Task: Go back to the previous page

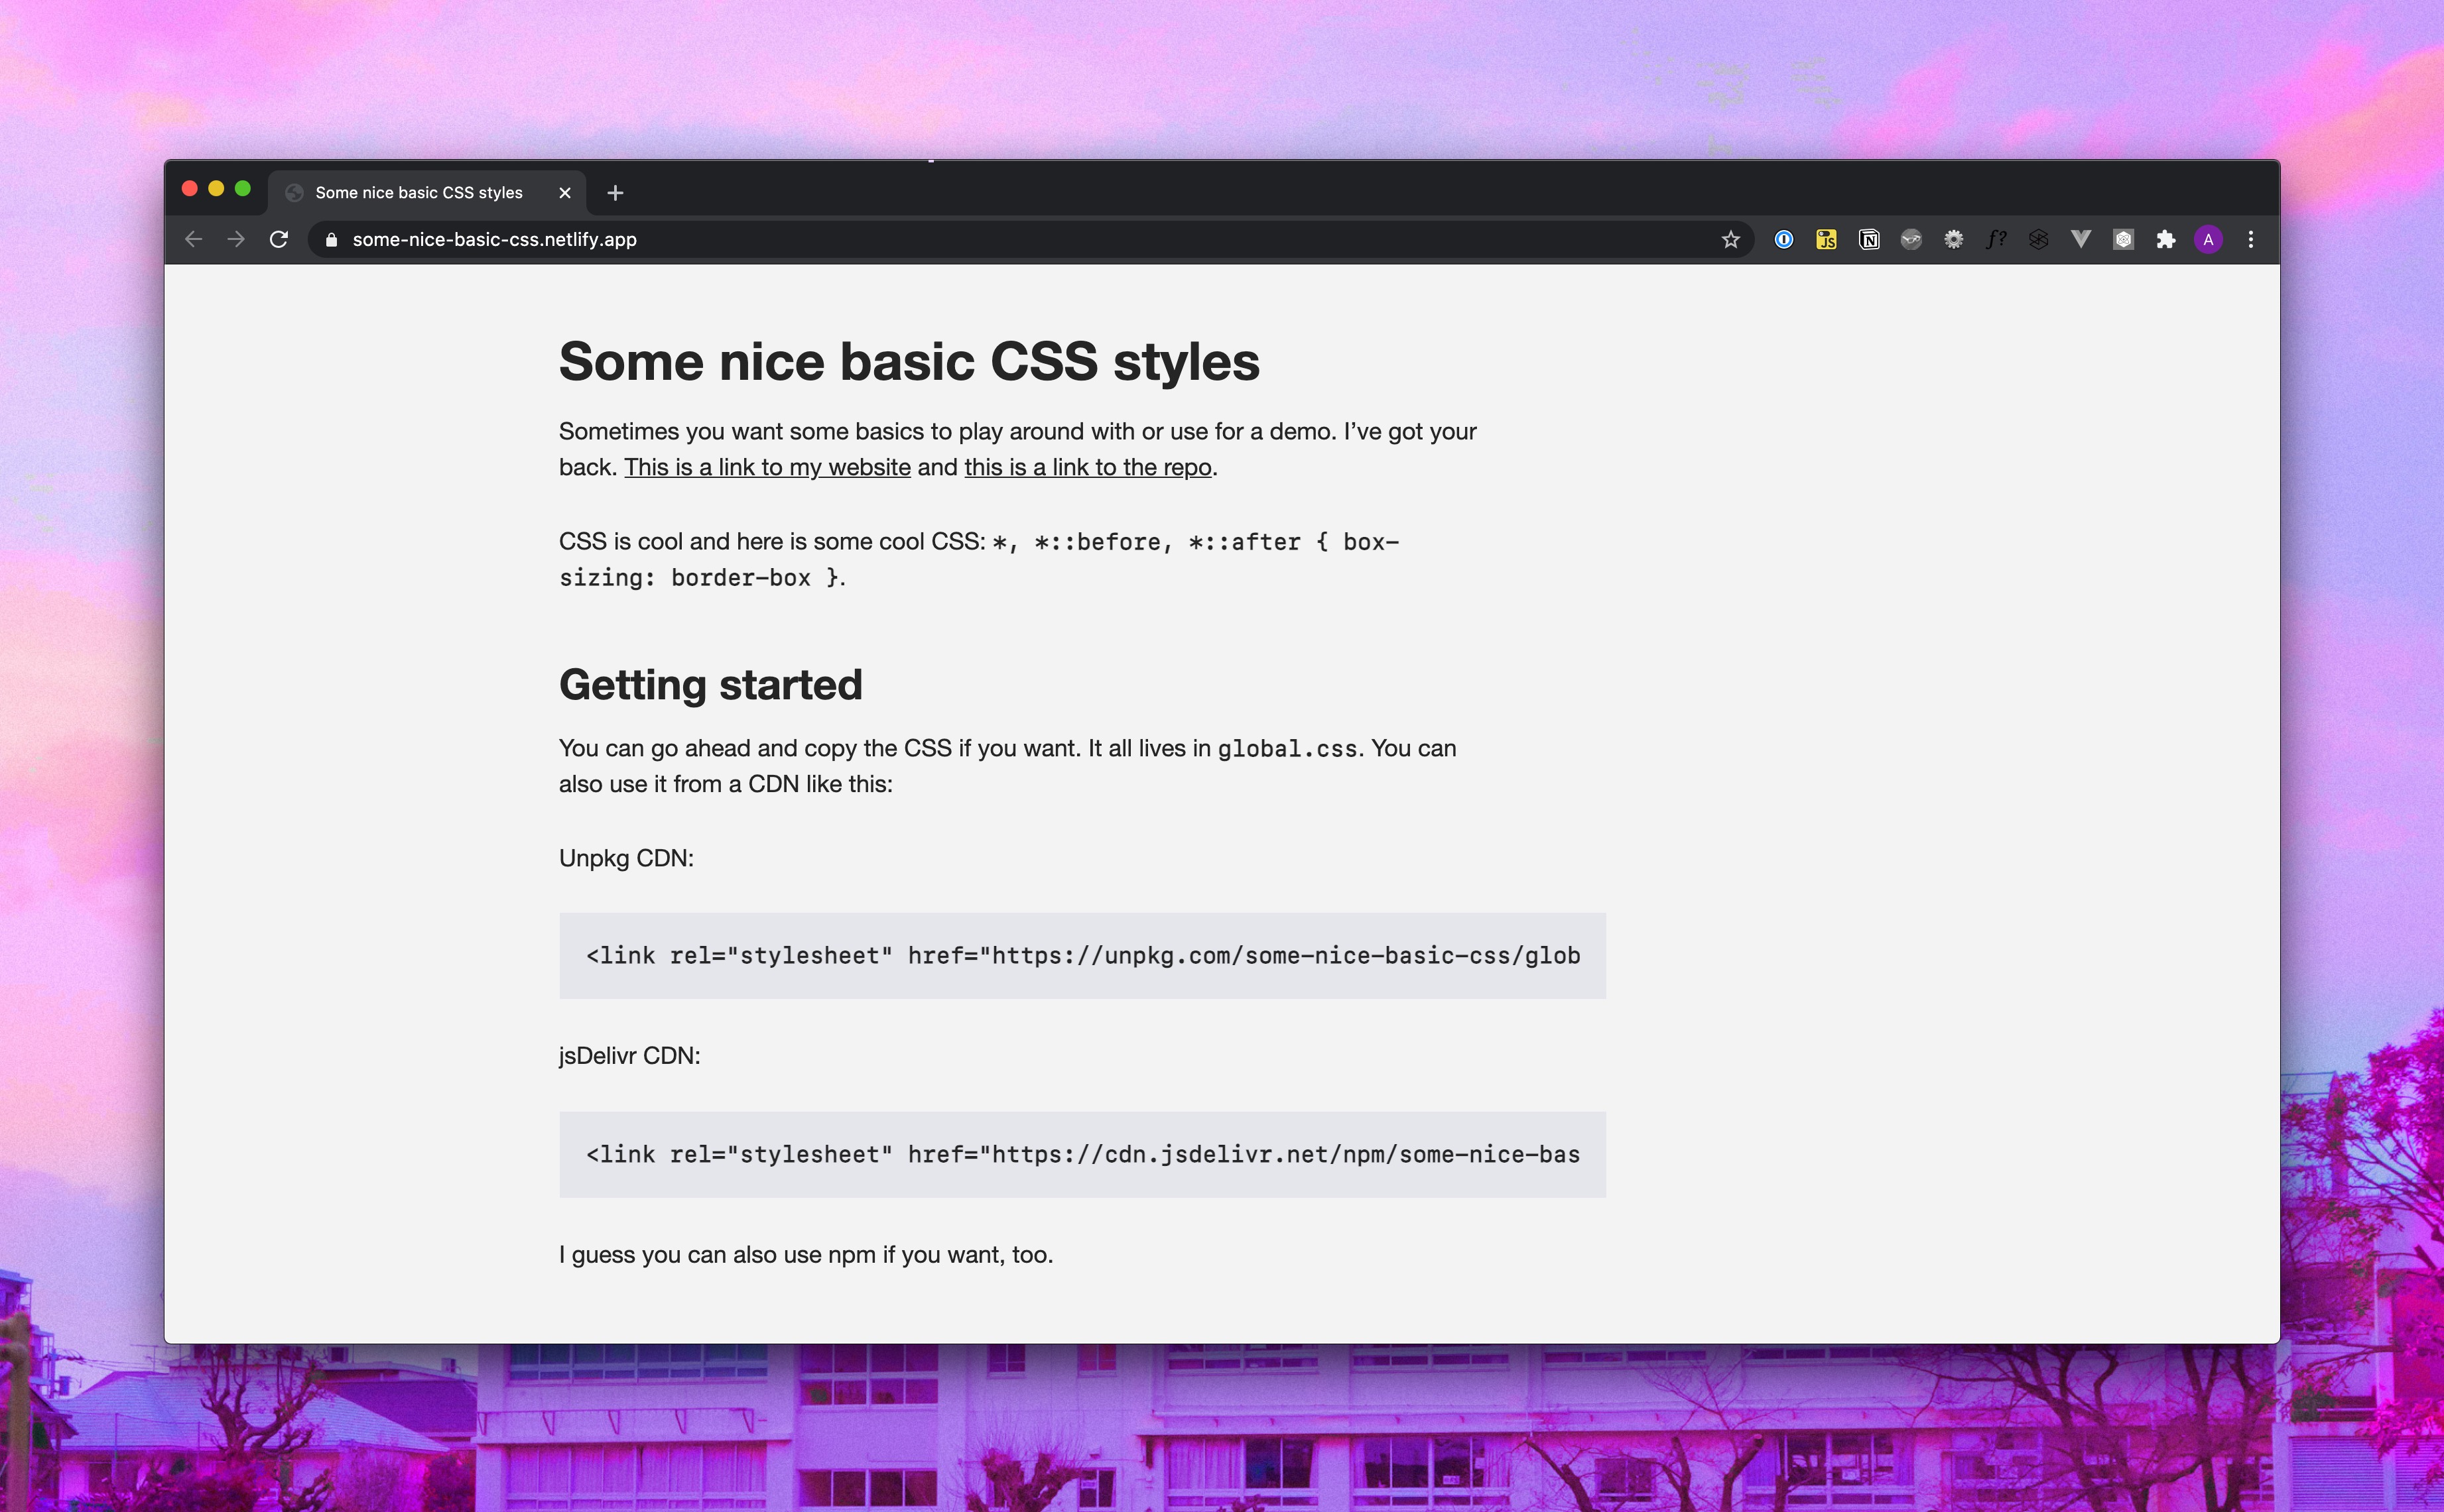Action: point(193,239)
